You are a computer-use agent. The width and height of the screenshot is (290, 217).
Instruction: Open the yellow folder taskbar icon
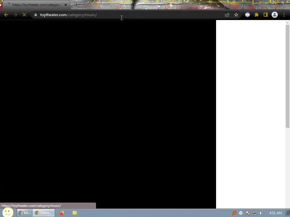point(75,213)
